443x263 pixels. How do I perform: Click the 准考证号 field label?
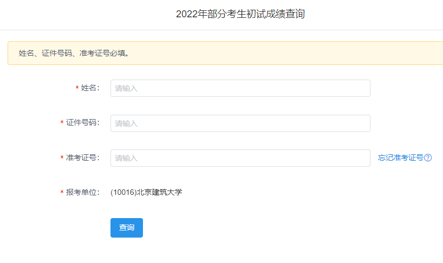pyautogui.click(x=82, y=158)
